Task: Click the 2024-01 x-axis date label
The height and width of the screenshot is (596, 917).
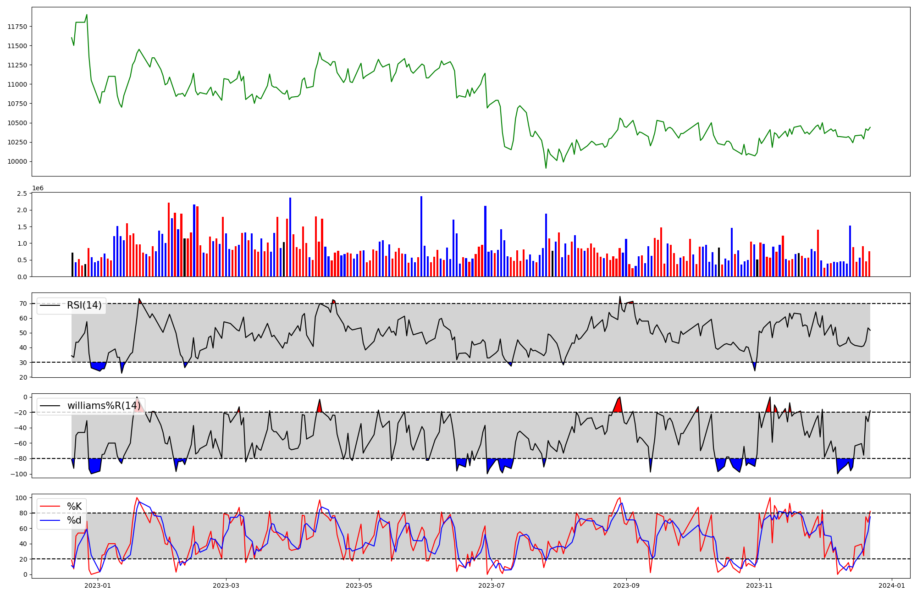Action: tap(892, 585)
